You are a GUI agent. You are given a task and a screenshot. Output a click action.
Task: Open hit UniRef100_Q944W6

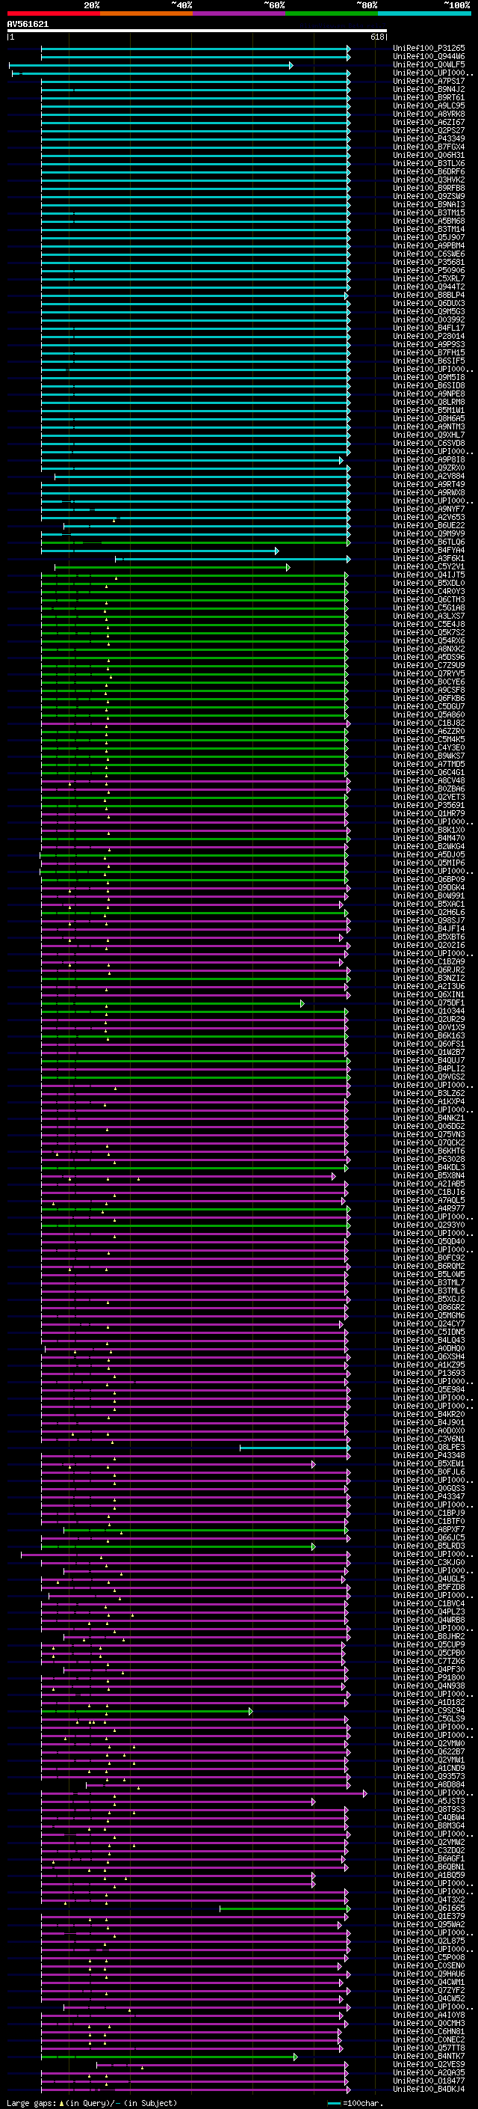(x=429, y=57)
